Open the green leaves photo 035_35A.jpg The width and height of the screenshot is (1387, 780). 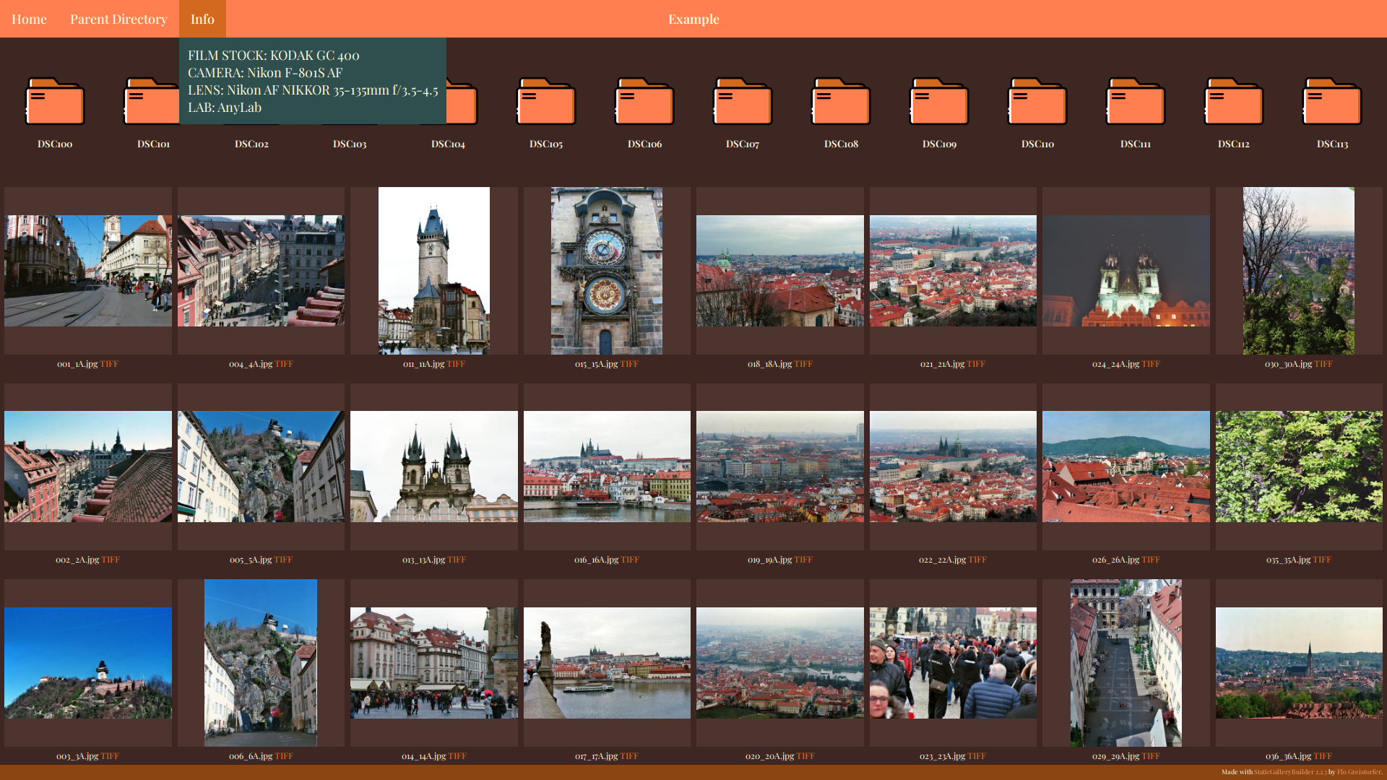point(1298,467)
